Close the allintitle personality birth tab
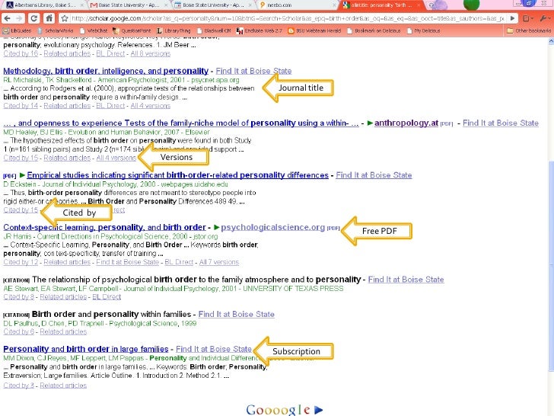 pos(419,5)
